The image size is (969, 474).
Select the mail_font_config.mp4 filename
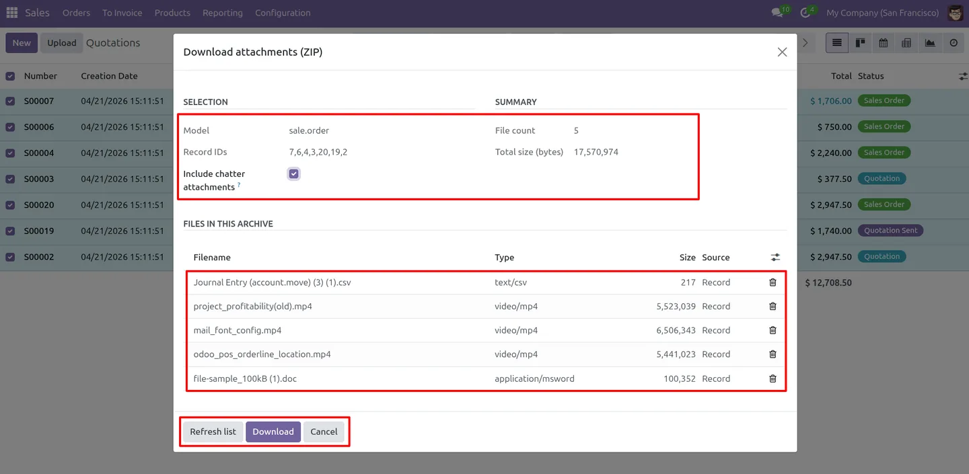tap(238, 330)
